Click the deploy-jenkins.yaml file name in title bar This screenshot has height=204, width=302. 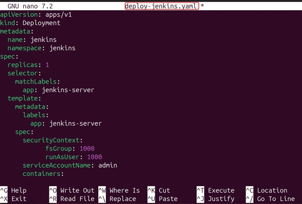[x=162, y=6]
